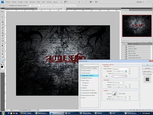This screenshot has width=153, height=115.
Task: Select the Healing Brush tool
Action: [2, 28]
